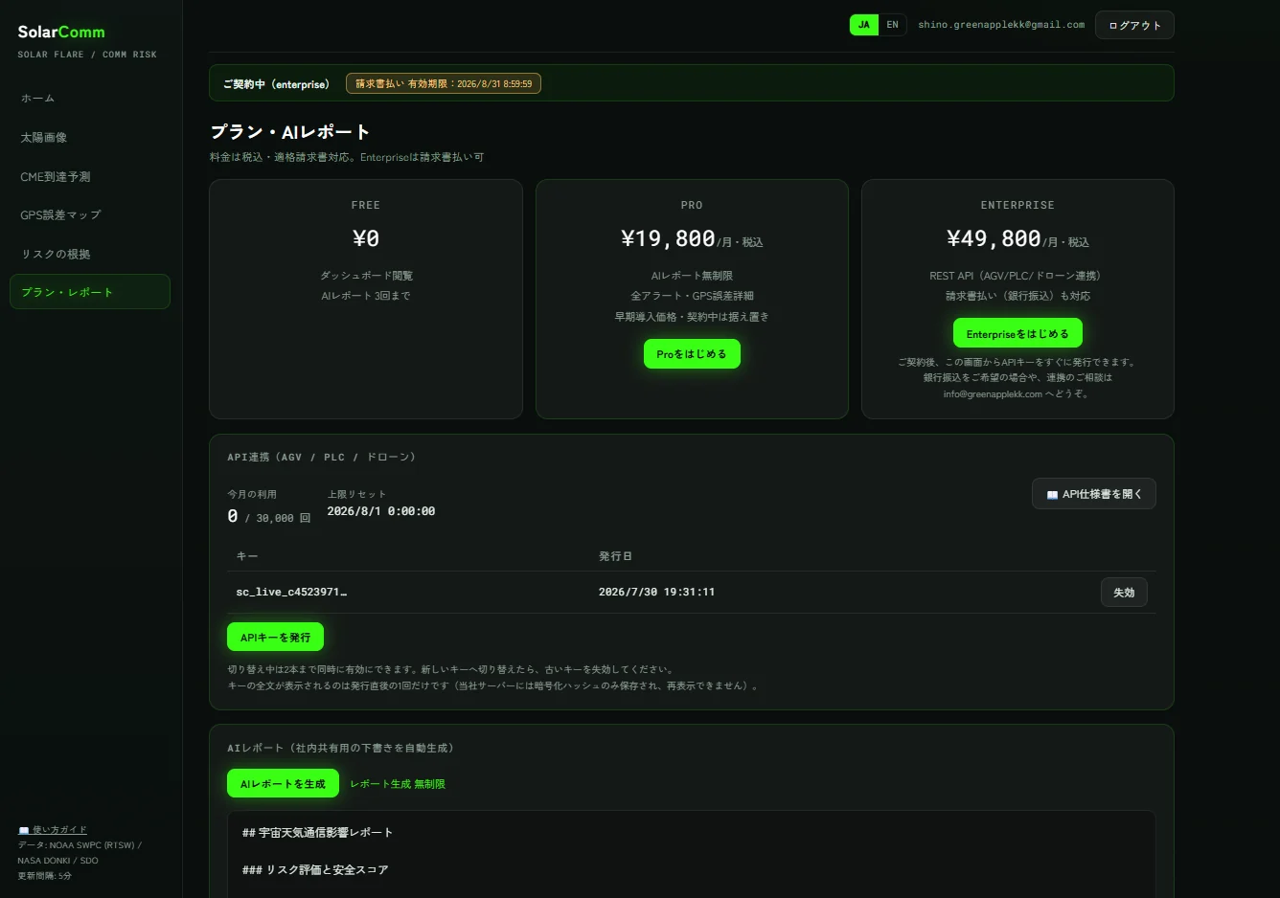Click info@greenapplekk.com contact text

[993, 394]
